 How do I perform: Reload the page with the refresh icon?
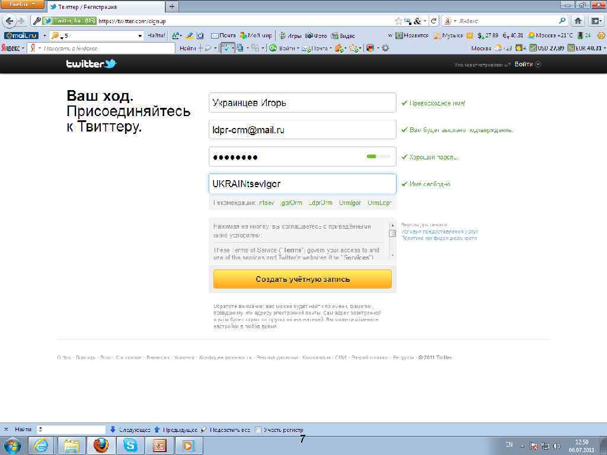433,21
